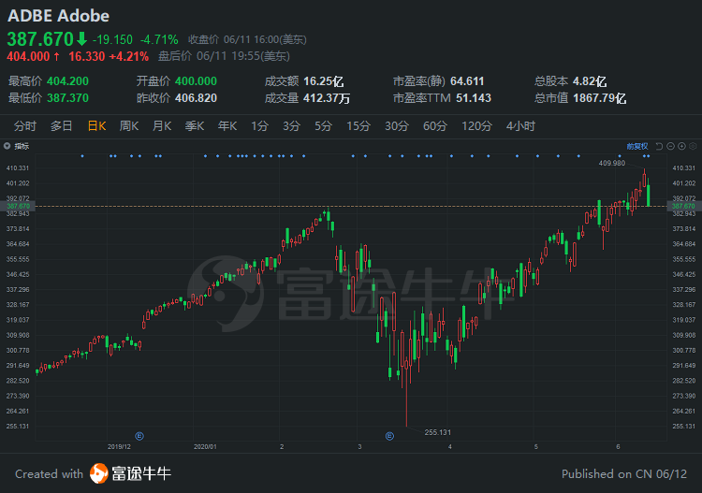Click the green 387.670 price tag on left axis
Screen dimensions: 702x493
(x=18, y=206)
